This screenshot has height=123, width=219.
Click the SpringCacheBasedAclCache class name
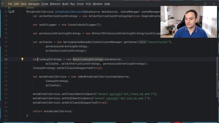point(82,42)
